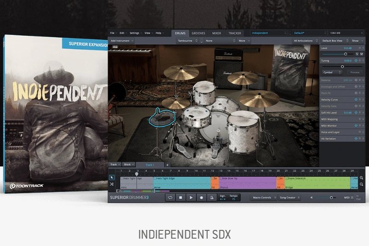Click the rack tom drum
The width and height of the screenshot is (369, 246).
click(204, 93)
